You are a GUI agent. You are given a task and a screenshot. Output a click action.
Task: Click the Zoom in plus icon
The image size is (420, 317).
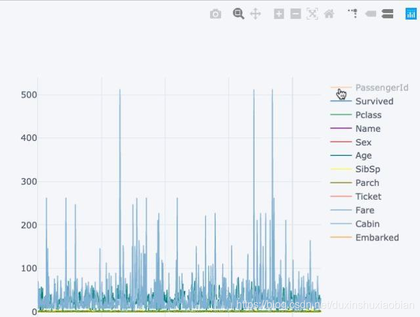pyautogui.click(x=279, y=14)
